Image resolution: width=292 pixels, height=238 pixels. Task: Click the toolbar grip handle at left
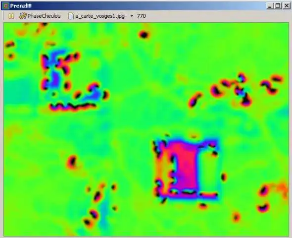tap(3, 16)
